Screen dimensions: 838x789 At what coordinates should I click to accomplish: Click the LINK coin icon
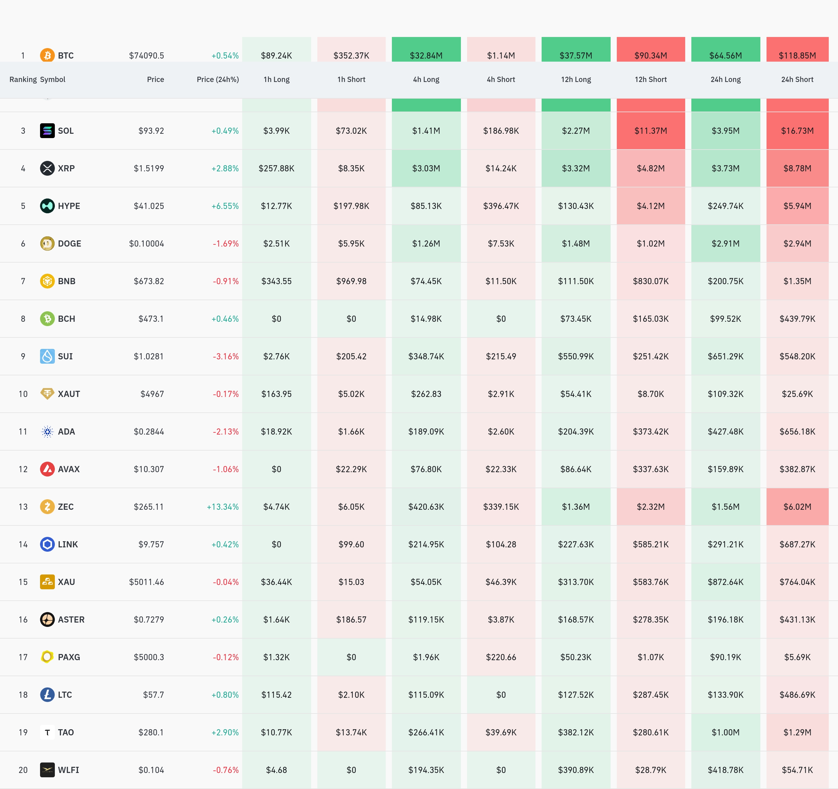tap(47, 544)
